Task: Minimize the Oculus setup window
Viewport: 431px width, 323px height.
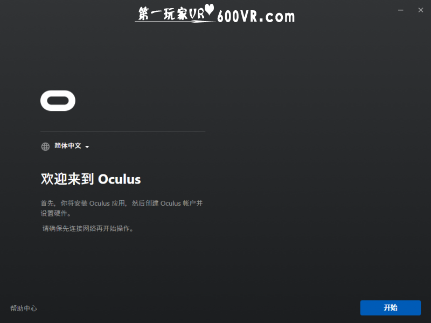Action: (x=400, y=10)
